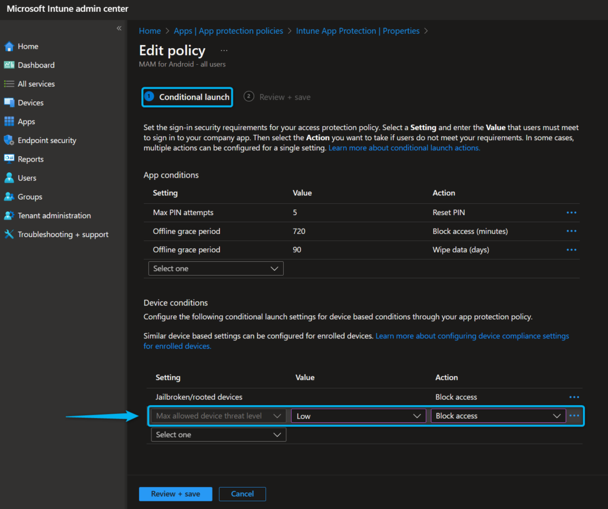Click the Review + save button
The width and height of the screenshot is (608, 509).
pyautogui.click(x=175, y=494)
